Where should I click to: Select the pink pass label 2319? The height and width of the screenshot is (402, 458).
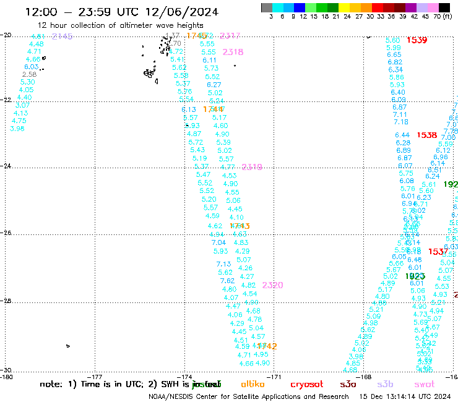coord(252,167)
